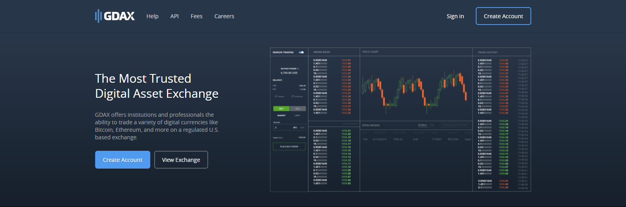Select the green BUY tab in preview
626x207 pixels.
coord(281,108)
